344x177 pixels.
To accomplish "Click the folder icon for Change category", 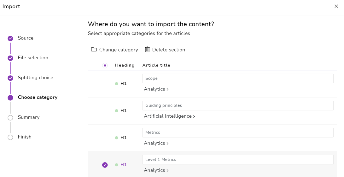I will tap(94, 50).
